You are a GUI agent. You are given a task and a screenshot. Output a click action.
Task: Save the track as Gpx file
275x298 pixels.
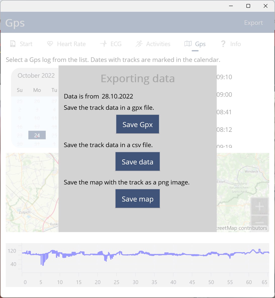click(138, 124)
